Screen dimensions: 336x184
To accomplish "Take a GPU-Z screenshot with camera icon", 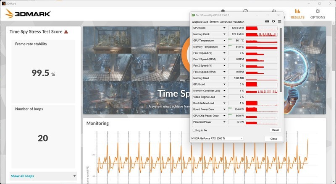I will pos(267,21).
